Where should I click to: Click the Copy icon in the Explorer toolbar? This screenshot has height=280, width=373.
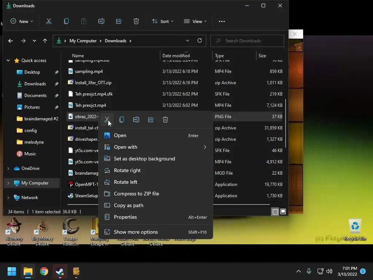pyautogui.click(x=66, y=22)
